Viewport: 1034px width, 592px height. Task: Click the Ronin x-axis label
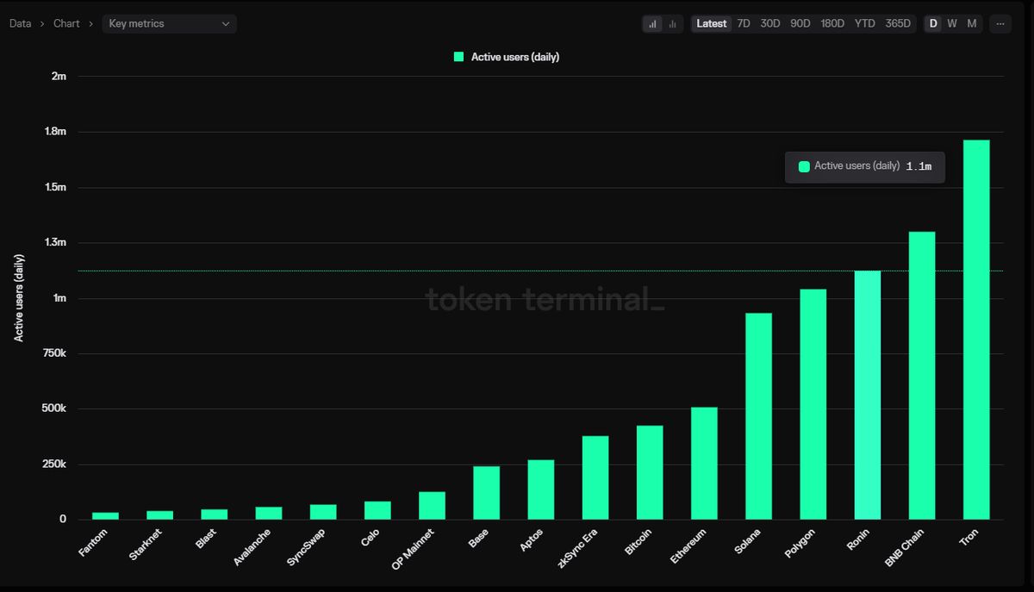[856, 539]
